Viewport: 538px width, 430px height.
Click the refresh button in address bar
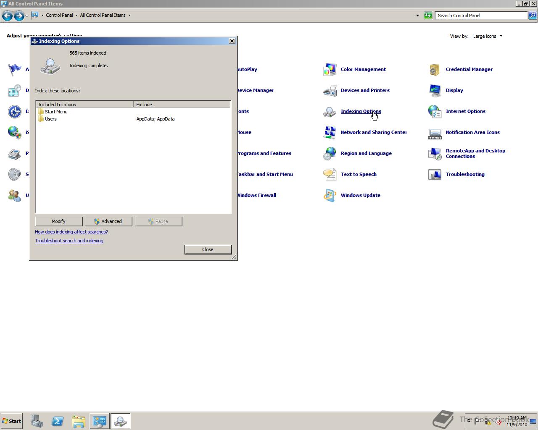click(x=428, y=16)
